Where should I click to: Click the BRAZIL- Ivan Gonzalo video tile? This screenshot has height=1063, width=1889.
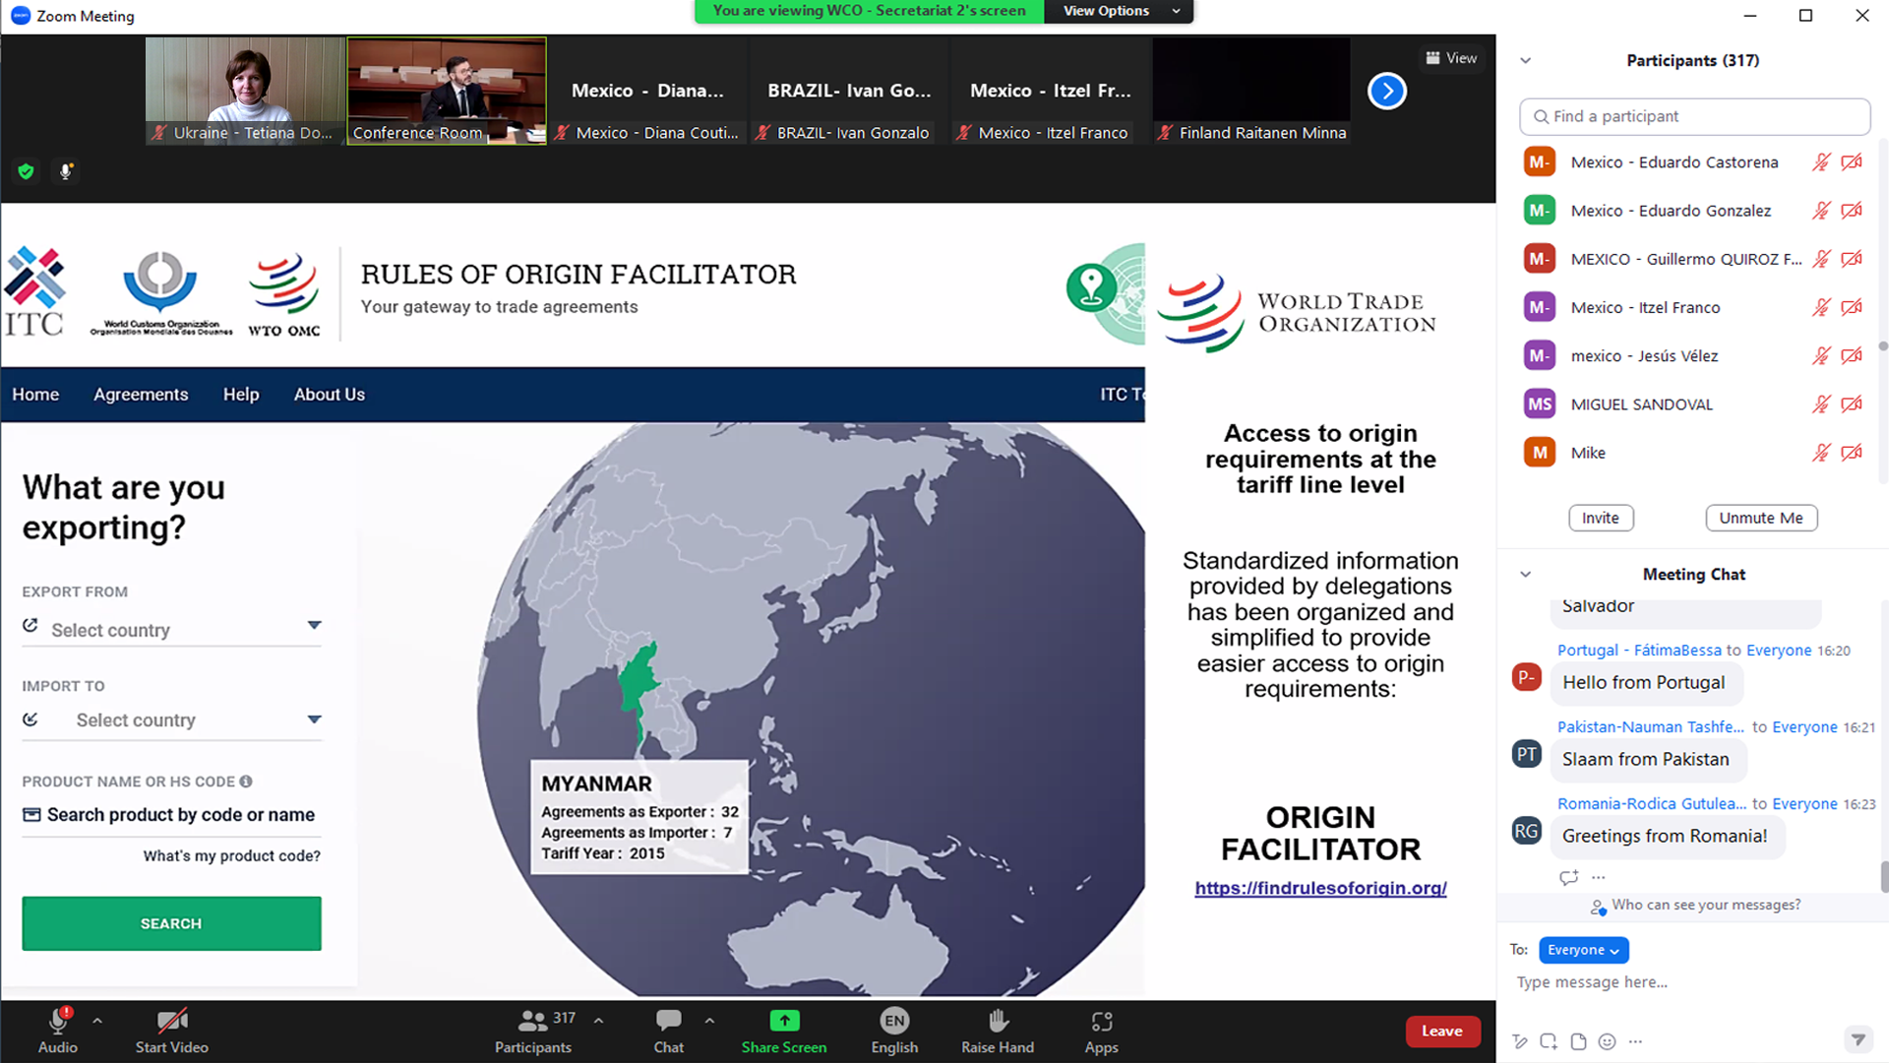849,91
